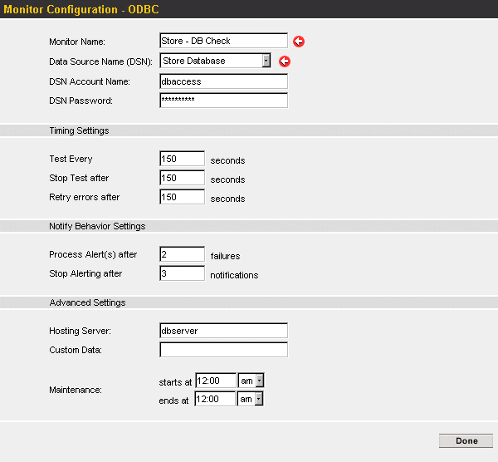498x462 pixels.
Task: Focus the Hosting Server field
Action: (223, 331)
